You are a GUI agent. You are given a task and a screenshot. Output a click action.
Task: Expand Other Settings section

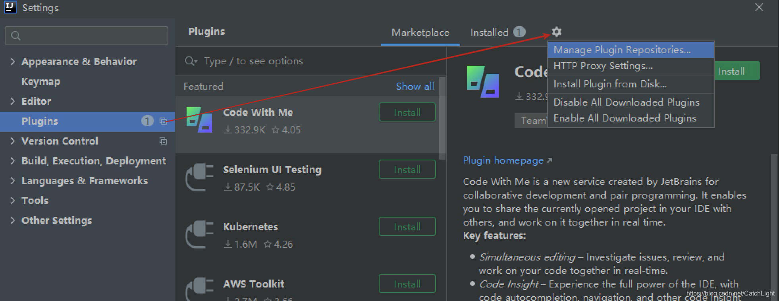[13, 220]
